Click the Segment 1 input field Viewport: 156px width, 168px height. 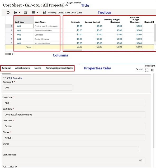[37, 88]
